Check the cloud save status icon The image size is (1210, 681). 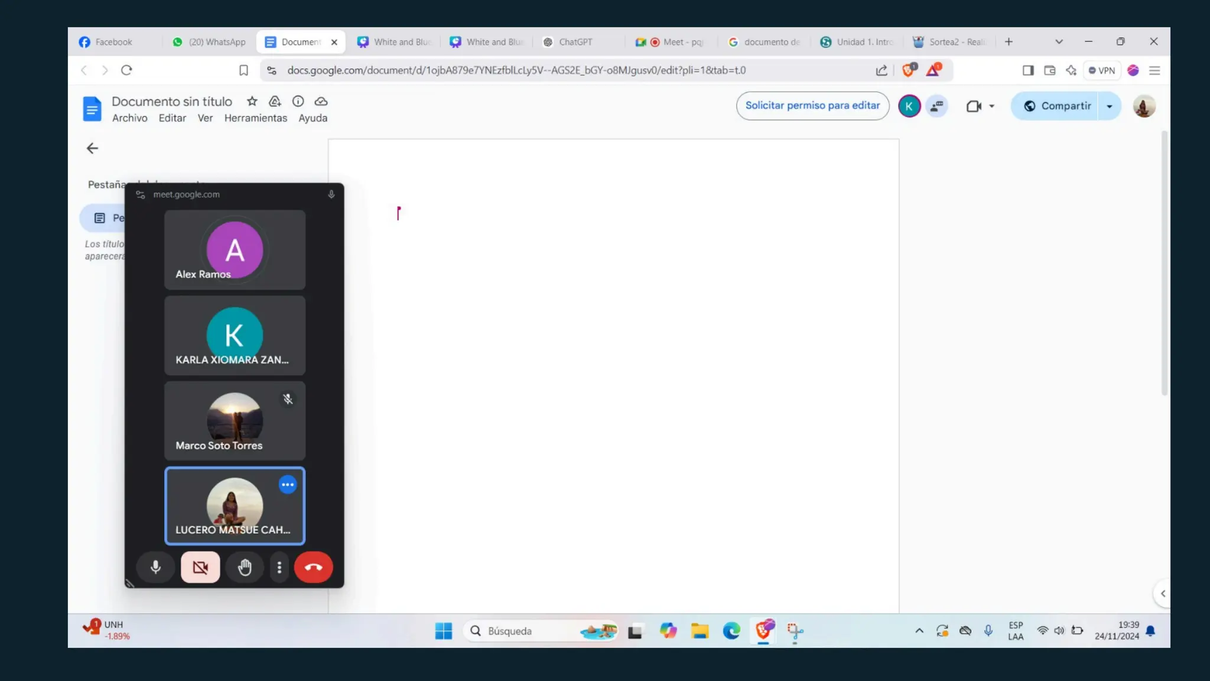[x=321, y=101]
